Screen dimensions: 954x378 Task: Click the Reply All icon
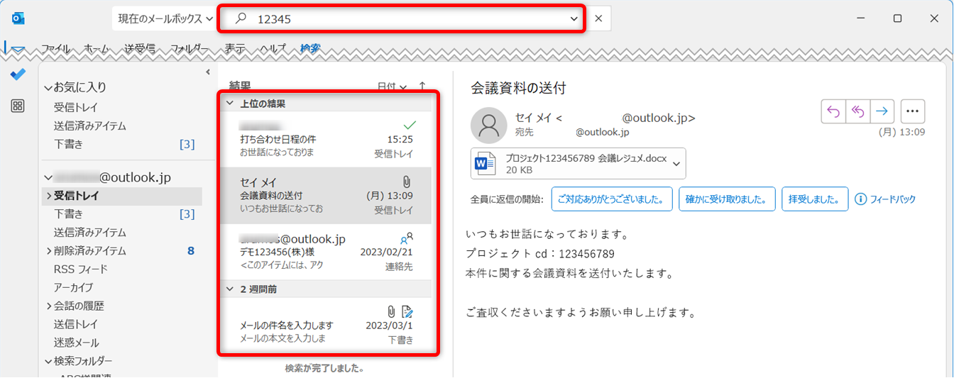pyautogui.click(x=857, y=111)
